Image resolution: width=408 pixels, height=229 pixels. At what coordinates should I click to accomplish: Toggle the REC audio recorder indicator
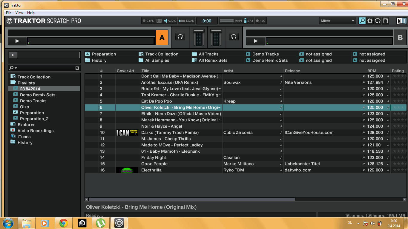click(261, 21)
